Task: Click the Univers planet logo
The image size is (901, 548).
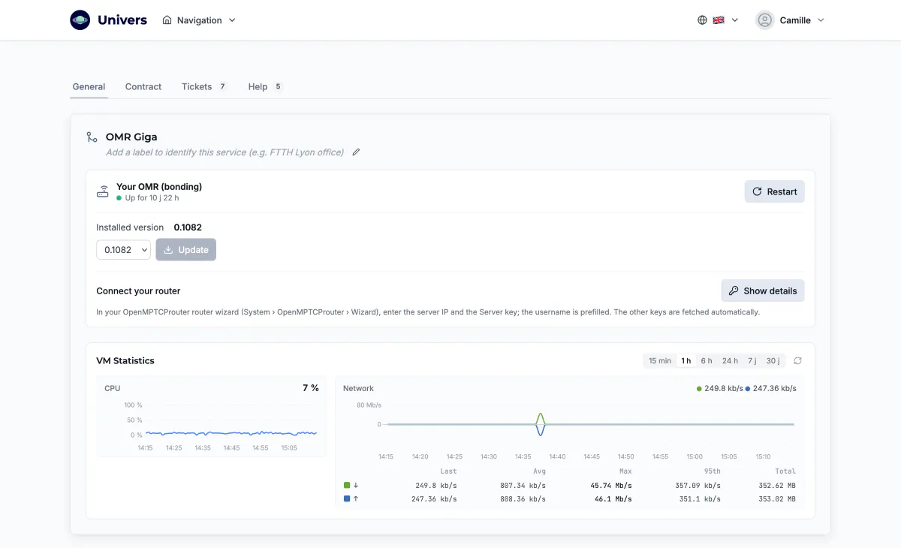Action: pos(80,20)
